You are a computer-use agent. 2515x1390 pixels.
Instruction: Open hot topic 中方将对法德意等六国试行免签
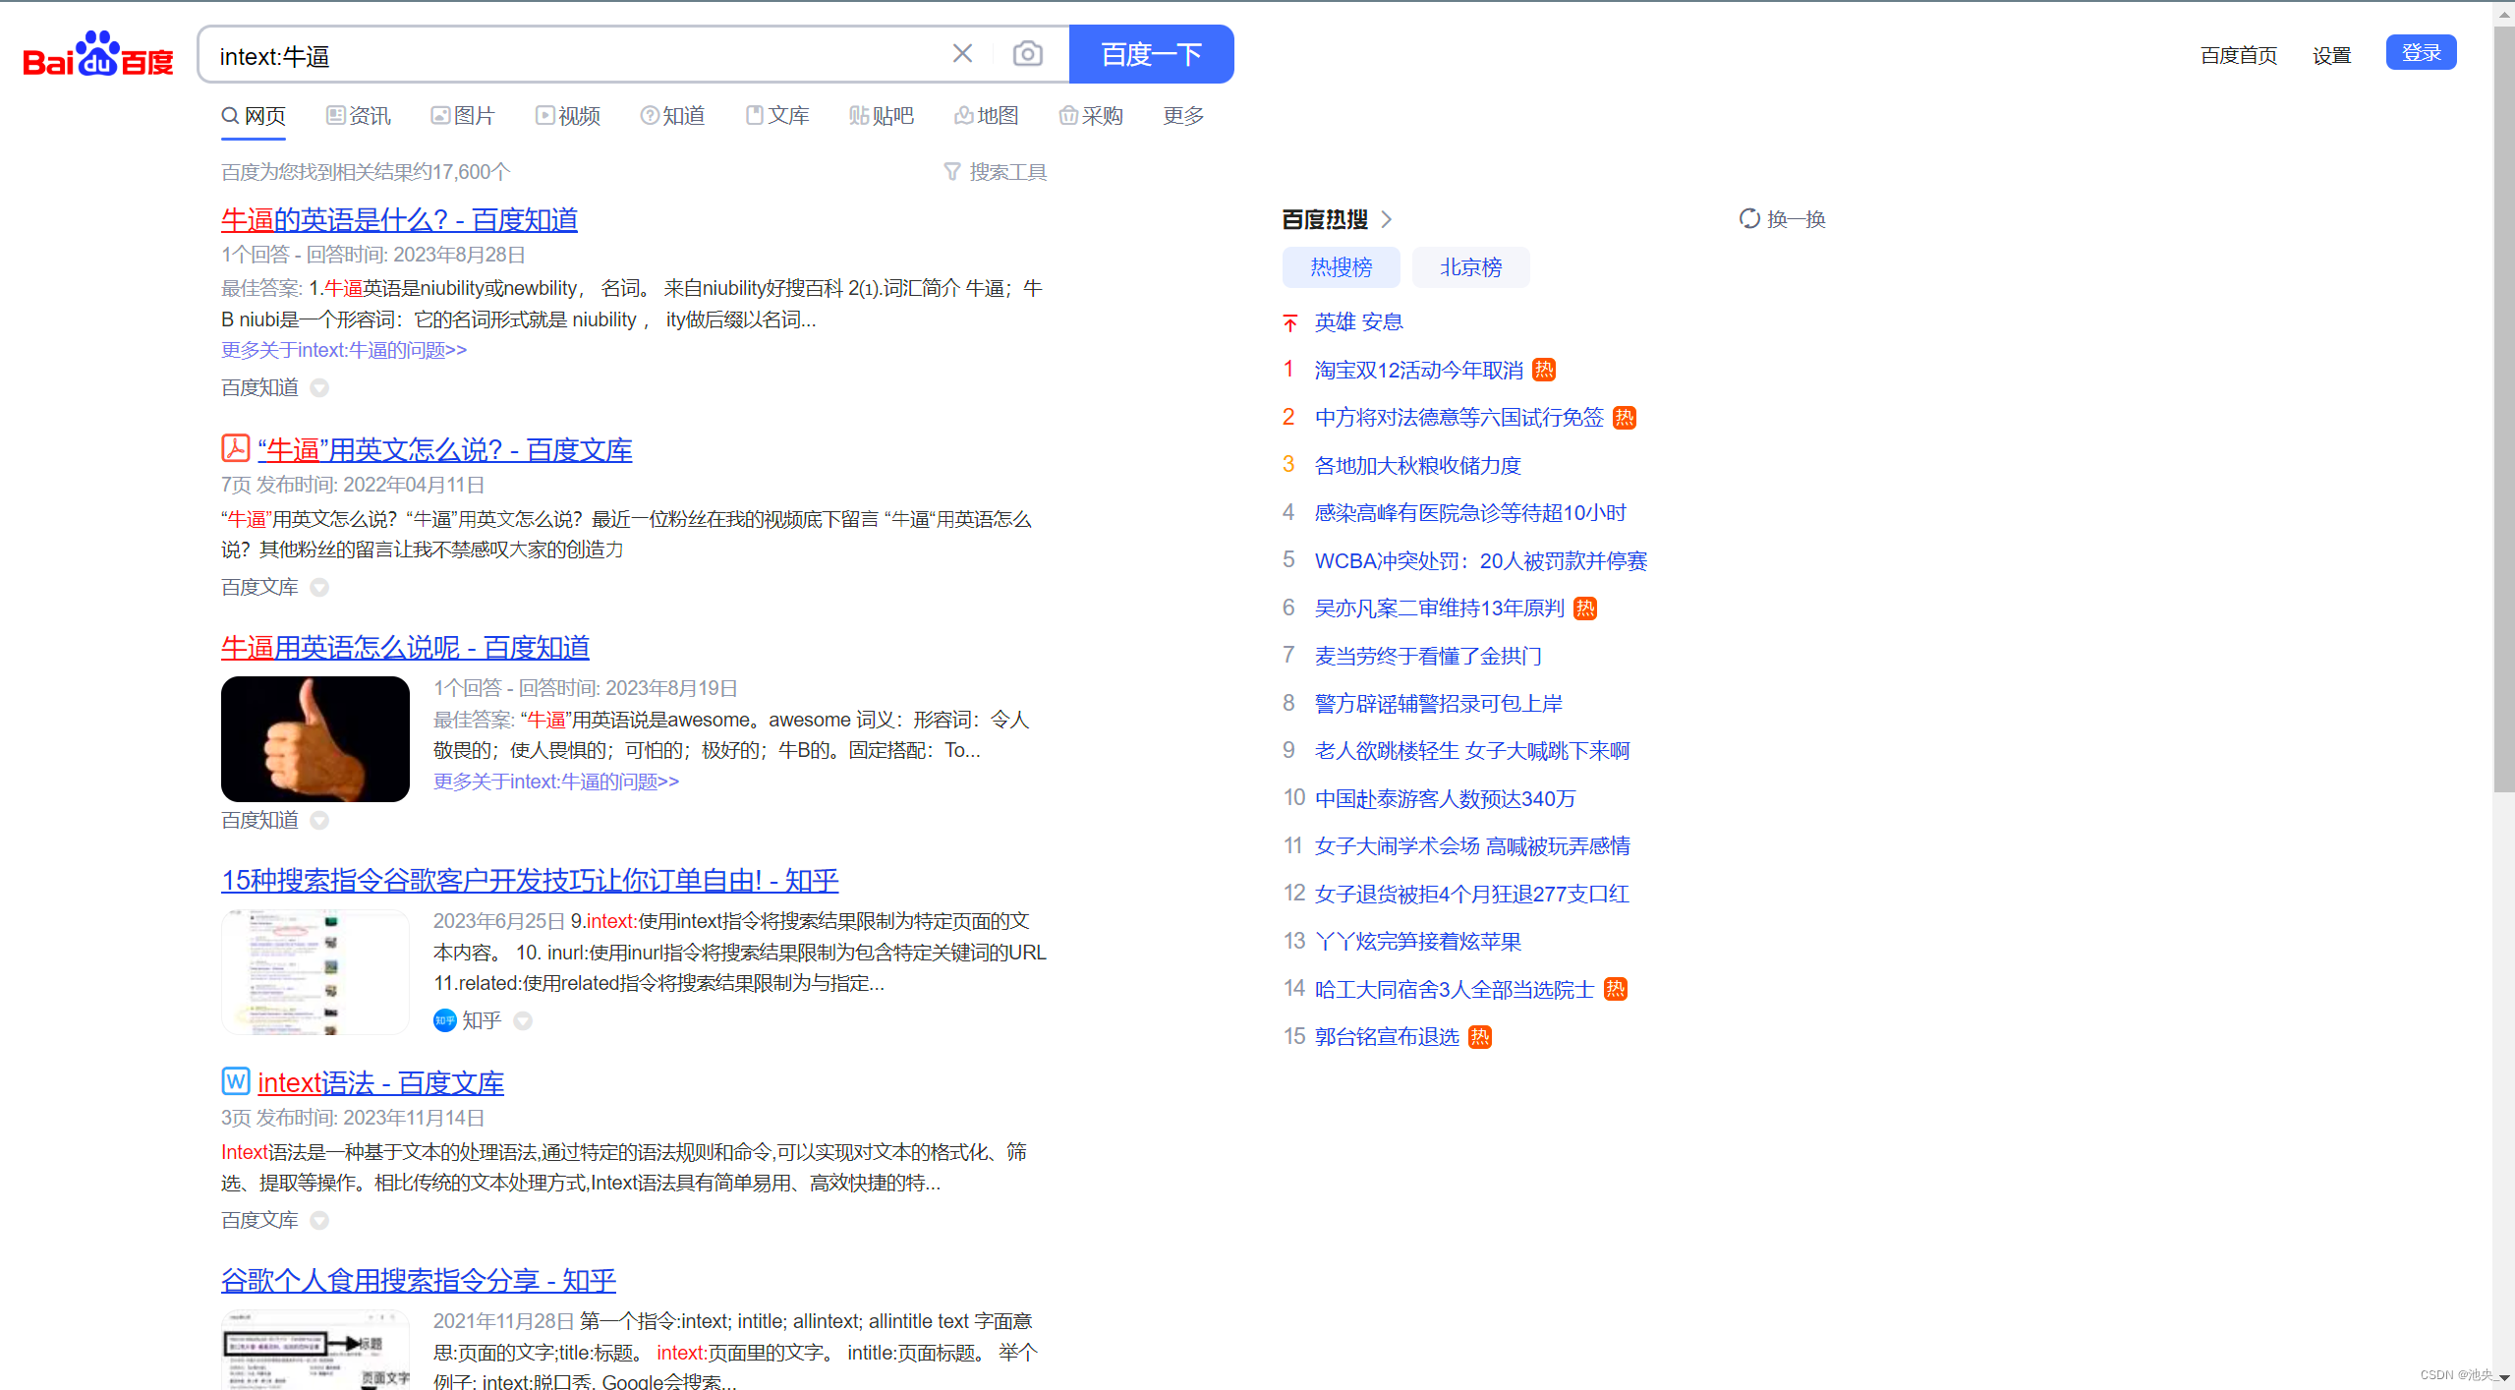click(1459, 418)
